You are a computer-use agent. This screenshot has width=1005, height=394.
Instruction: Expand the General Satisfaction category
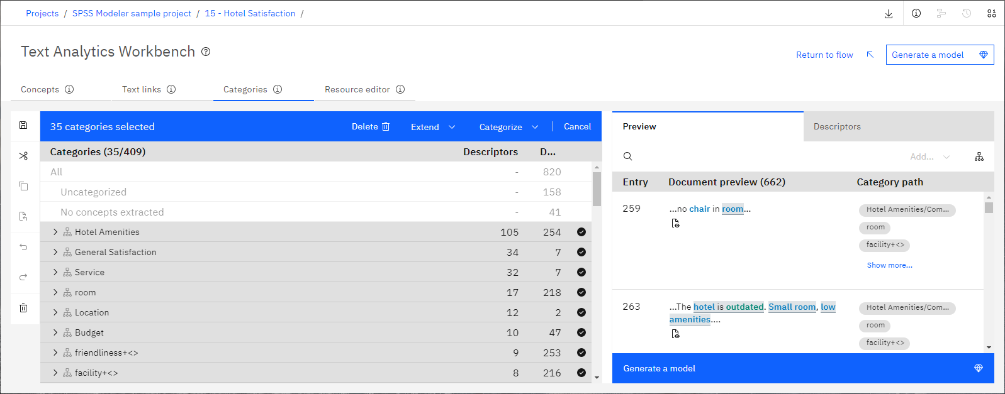pyautogui.click(x=55, y=252)
